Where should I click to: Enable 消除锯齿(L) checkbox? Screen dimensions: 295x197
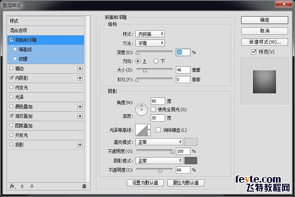[x=158, y=130]
